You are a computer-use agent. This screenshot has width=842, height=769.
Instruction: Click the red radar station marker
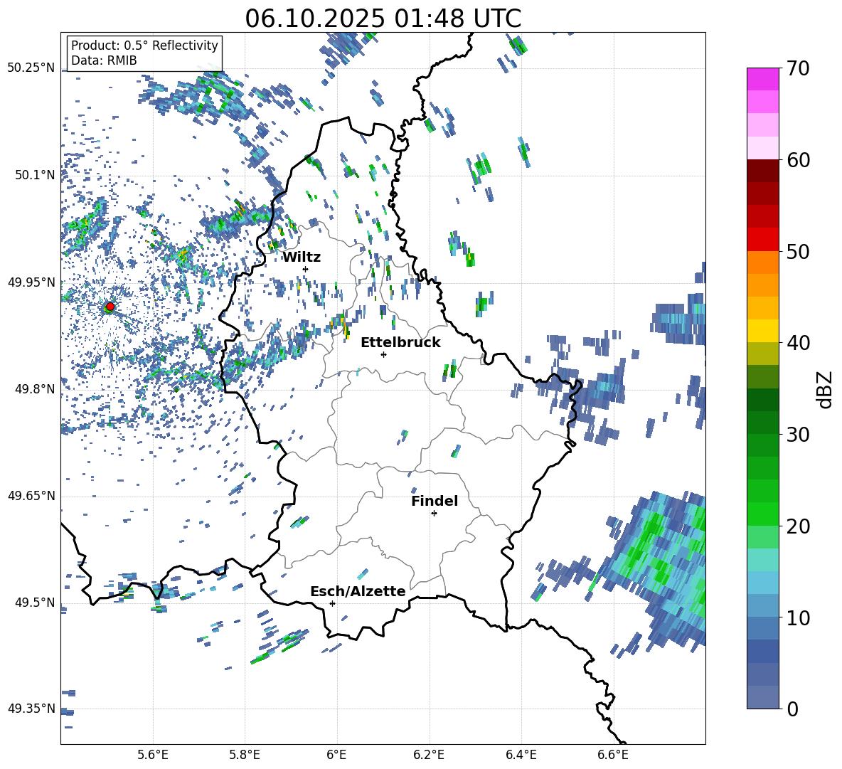pos(110,307)
